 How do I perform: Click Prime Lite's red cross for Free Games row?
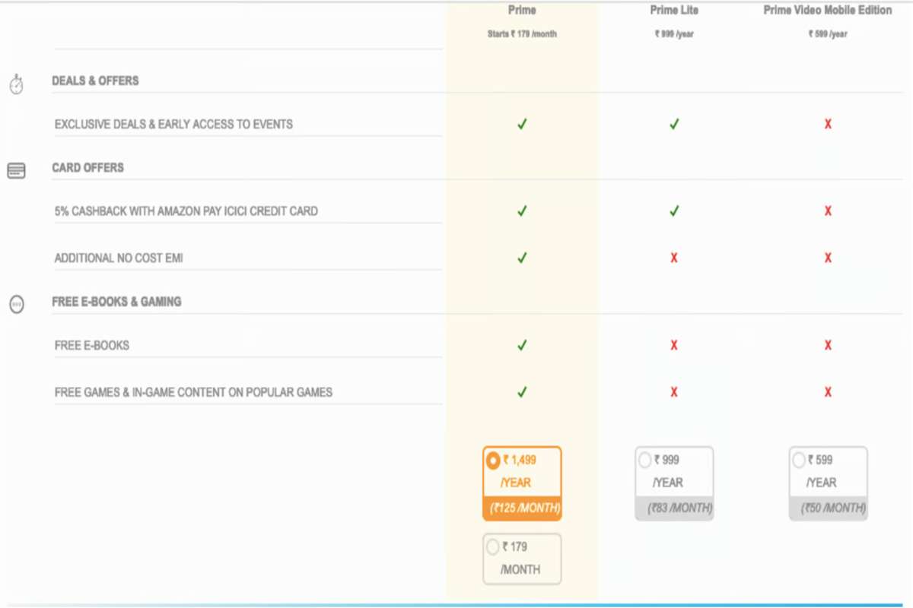[x=674, y=392]
